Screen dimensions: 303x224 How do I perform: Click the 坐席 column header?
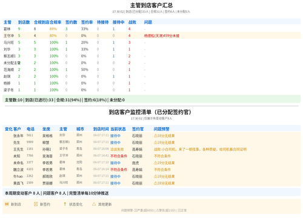click(x=46, y=129)
